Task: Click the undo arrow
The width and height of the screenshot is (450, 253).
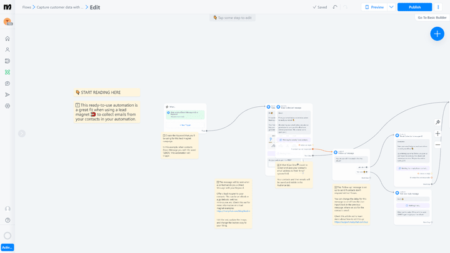Action: 336,7
